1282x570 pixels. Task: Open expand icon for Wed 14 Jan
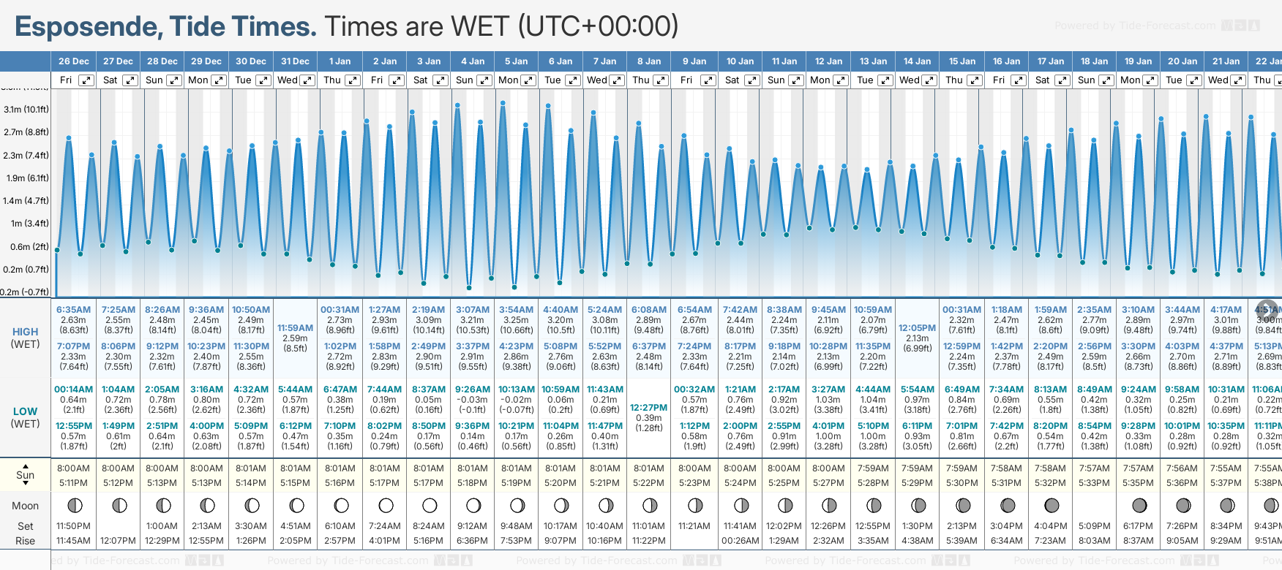click(x=929, y=80)
